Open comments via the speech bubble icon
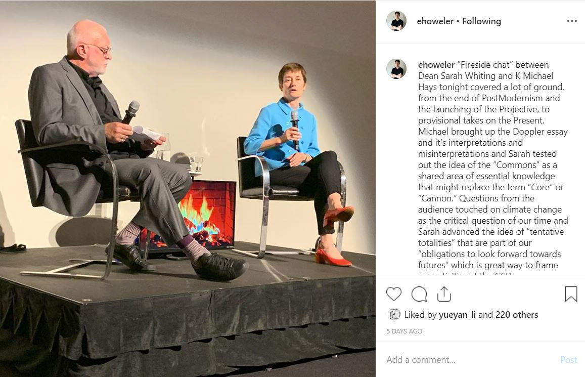This screenshot has height=377, width=585. coord(419,294)
